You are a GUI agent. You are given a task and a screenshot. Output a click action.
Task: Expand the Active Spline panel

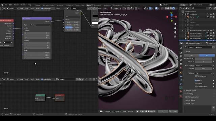click(190, 100)
